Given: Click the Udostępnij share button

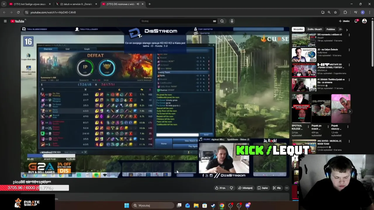Looking at the screenshot, I should tap(245, 188).
